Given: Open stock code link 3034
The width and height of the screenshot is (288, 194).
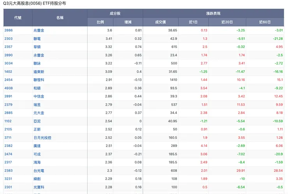Looking at the screenshot, I should pos(9,63).
